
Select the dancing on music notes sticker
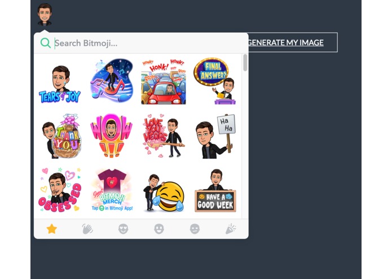tap(112, 80)
